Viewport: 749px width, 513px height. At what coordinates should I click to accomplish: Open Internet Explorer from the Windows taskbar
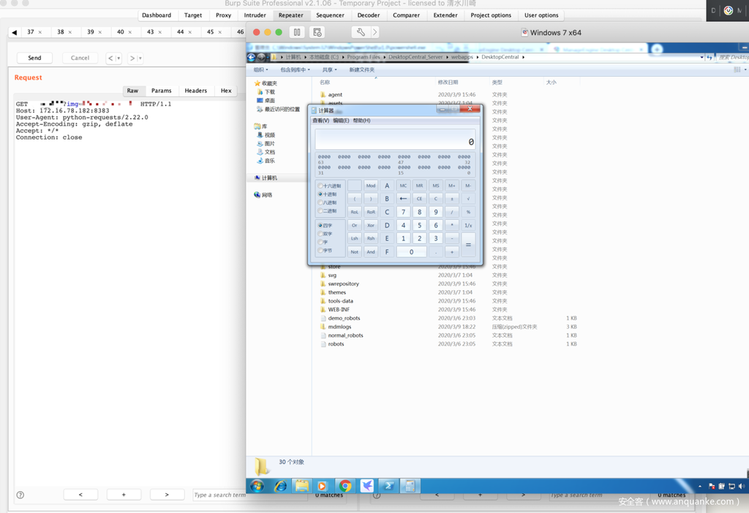point(280,486)
